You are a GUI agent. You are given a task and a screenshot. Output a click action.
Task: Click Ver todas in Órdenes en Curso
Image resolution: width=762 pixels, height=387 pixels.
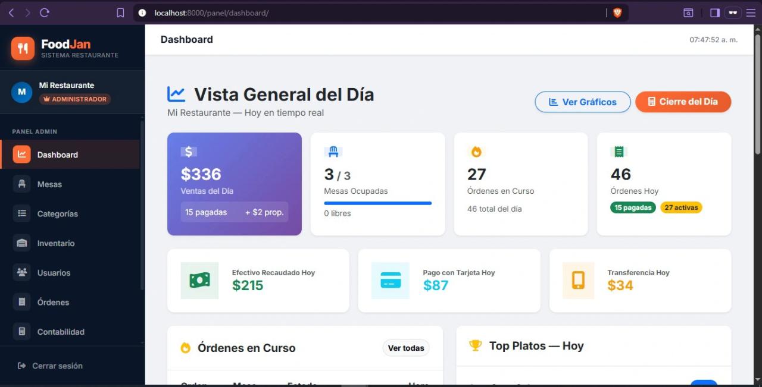(406, 348)
